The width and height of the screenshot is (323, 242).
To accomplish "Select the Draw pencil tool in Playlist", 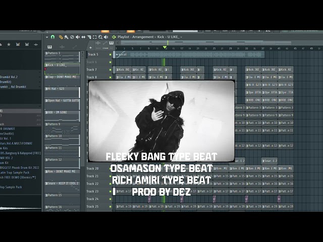I will pos(61,37).
